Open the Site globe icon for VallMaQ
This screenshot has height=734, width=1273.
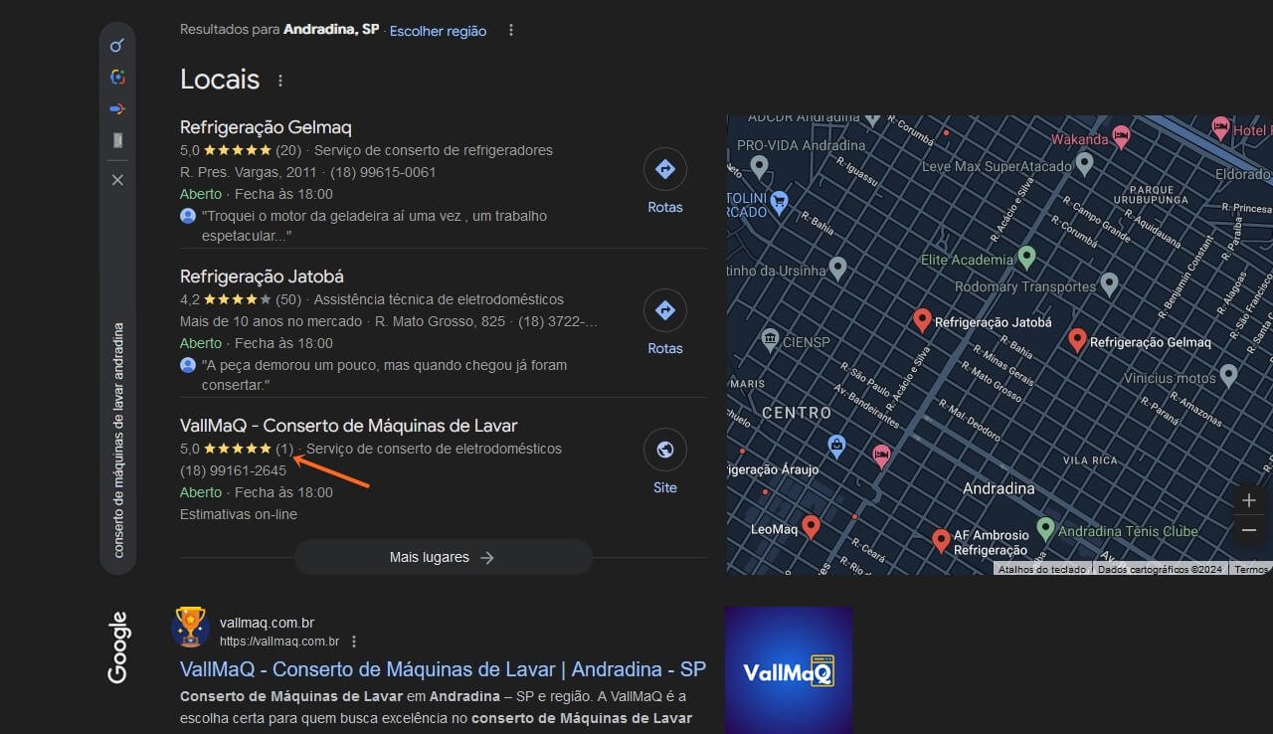point(665,450)
